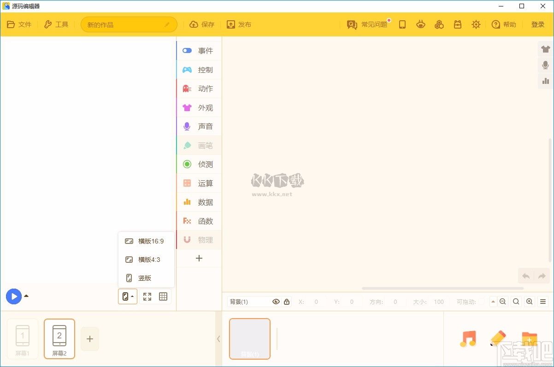The width and height of the screenshot is (554, 367).
Task: Select 横版16:9 from the orientation menu
Action: 146,241
